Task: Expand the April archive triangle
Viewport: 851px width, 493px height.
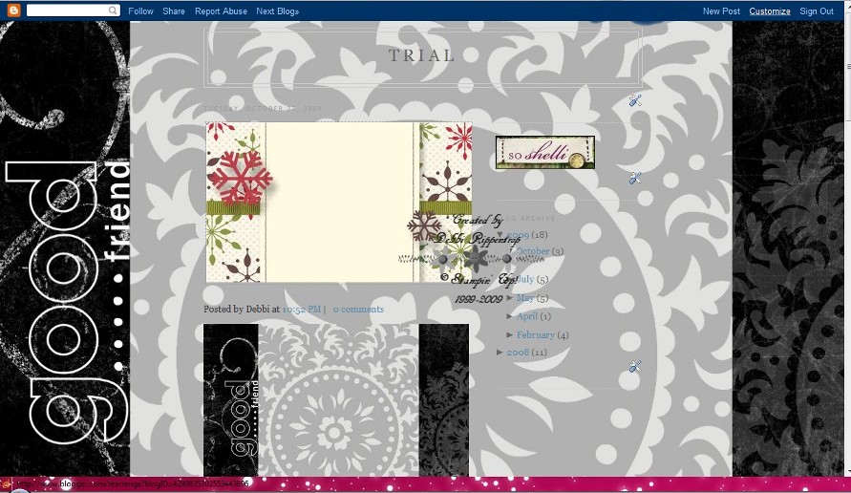Action: 510,316
